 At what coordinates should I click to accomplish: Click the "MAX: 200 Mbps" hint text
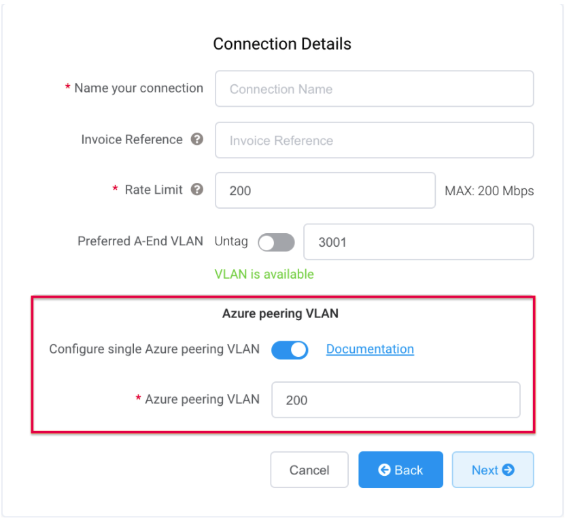489,191
